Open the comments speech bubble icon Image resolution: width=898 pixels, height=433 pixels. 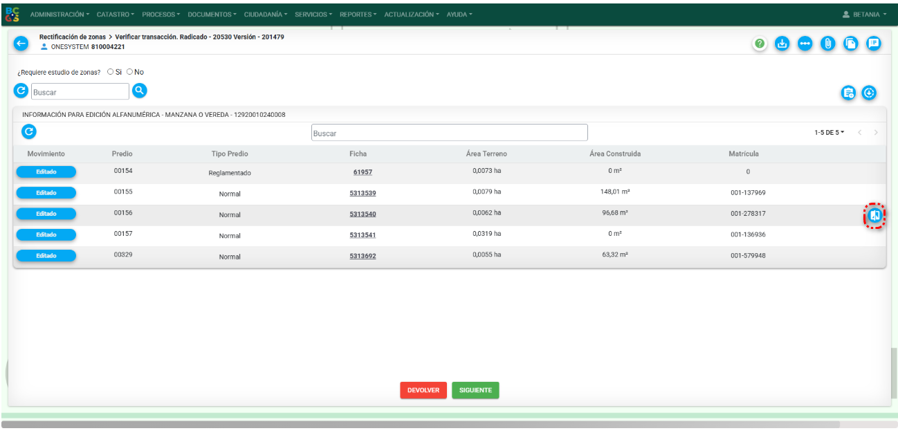(874, 44)
